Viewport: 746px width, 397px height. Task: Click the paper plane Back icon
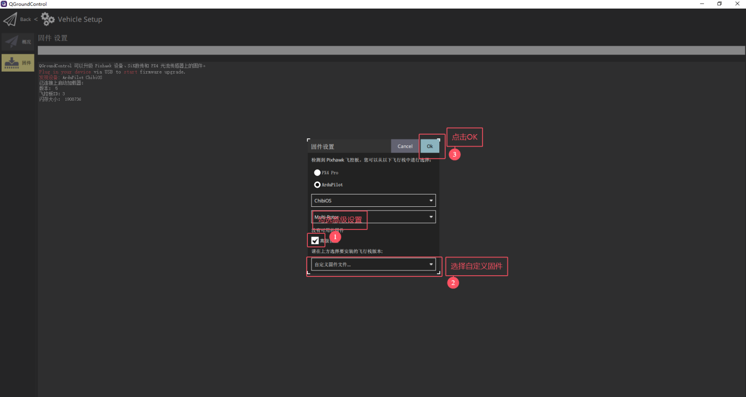10,19
